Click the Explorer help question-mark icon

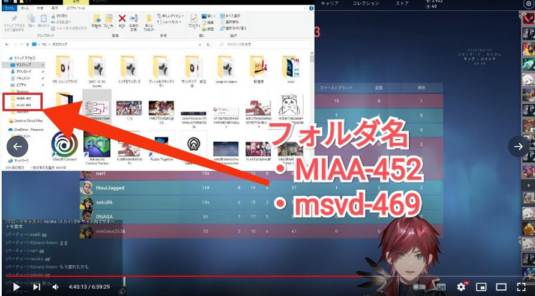311,8
